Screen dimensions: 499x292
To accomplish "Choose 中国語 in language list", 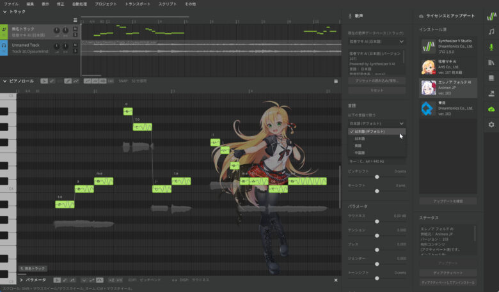I will (x=376, y=153).
